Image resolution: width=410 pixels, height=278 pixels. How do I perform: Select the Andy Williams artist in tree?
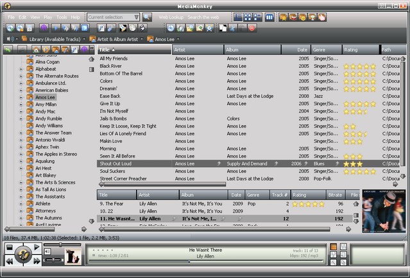[x=49, y=126]
